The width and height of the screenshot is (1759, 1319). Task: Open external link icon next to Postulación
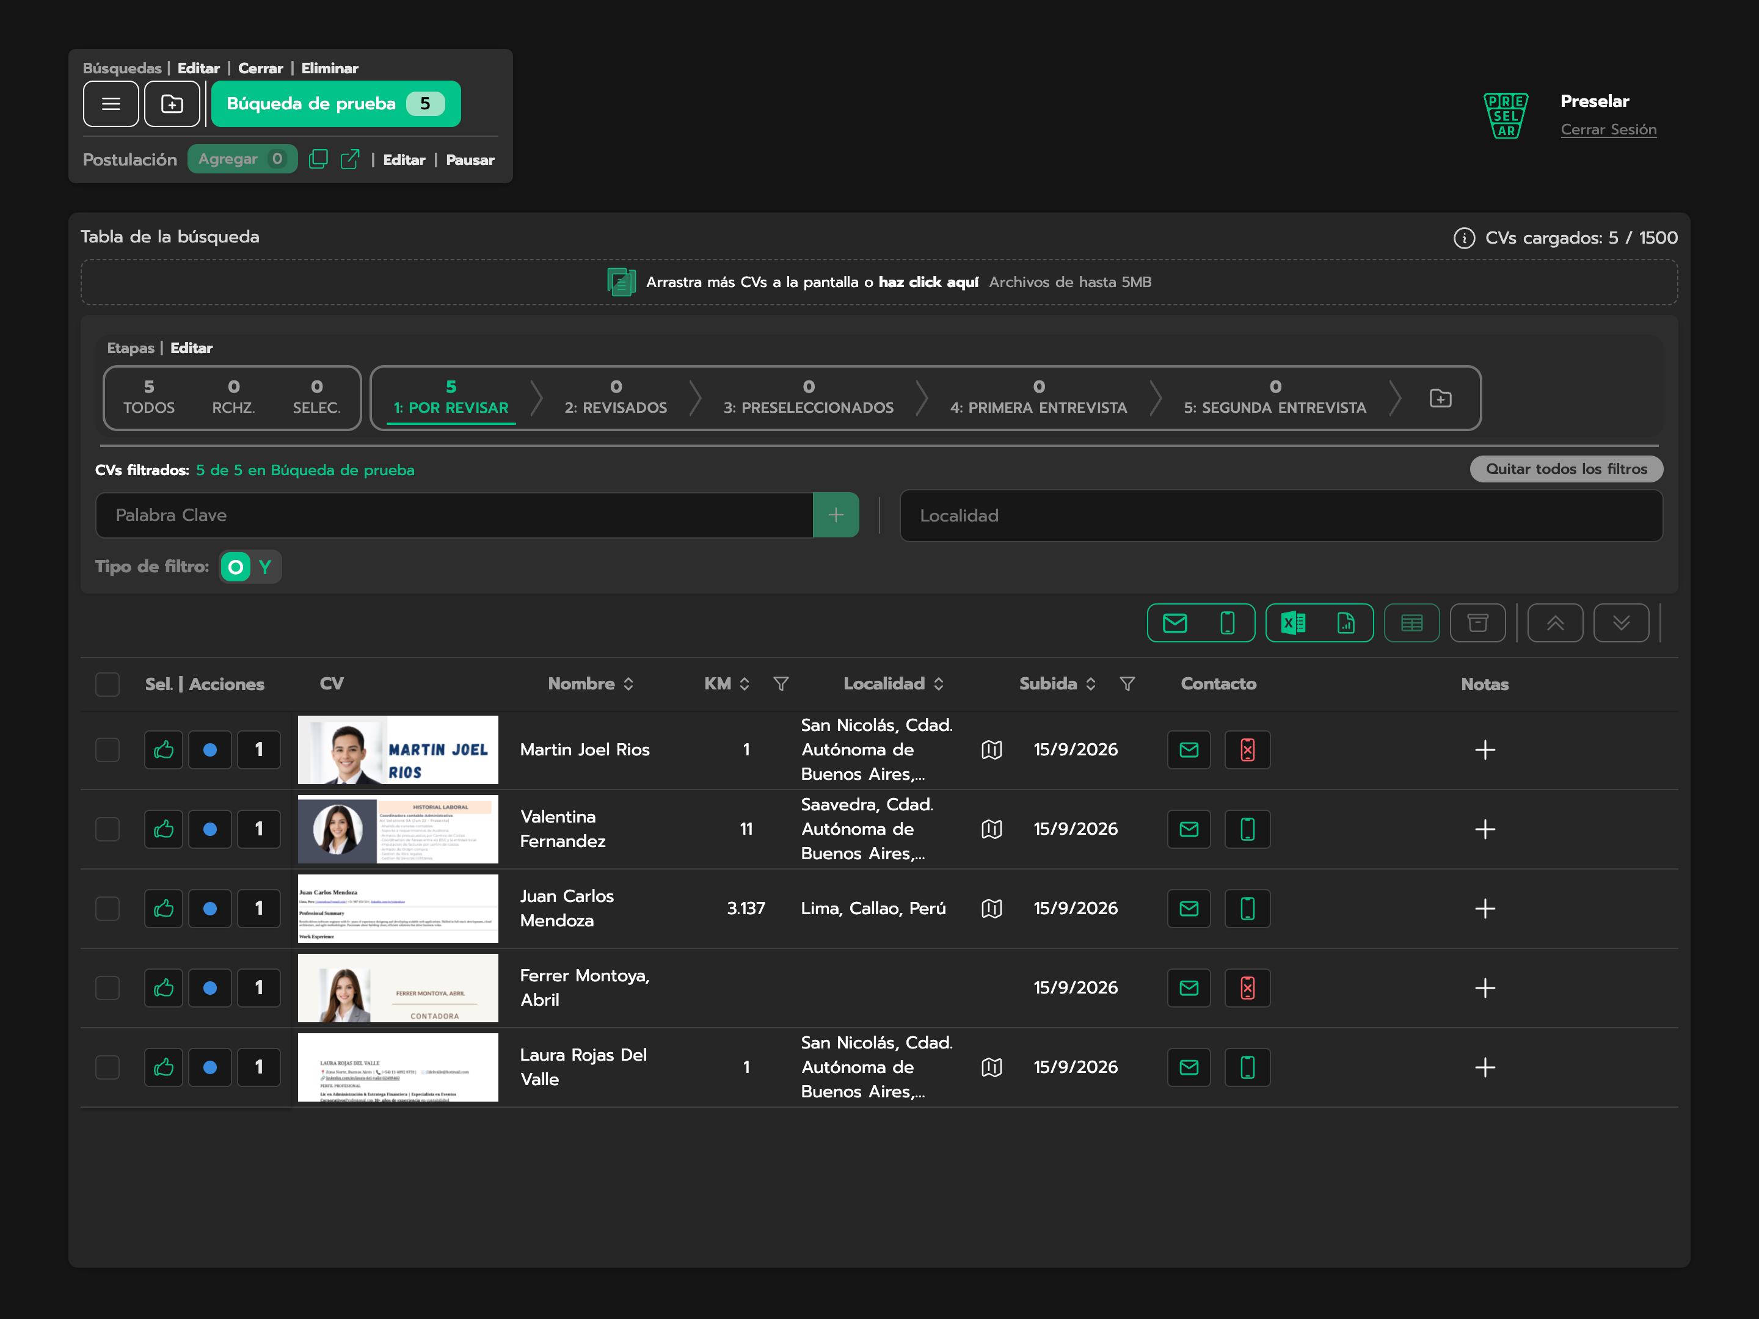(x=349, y=159)
